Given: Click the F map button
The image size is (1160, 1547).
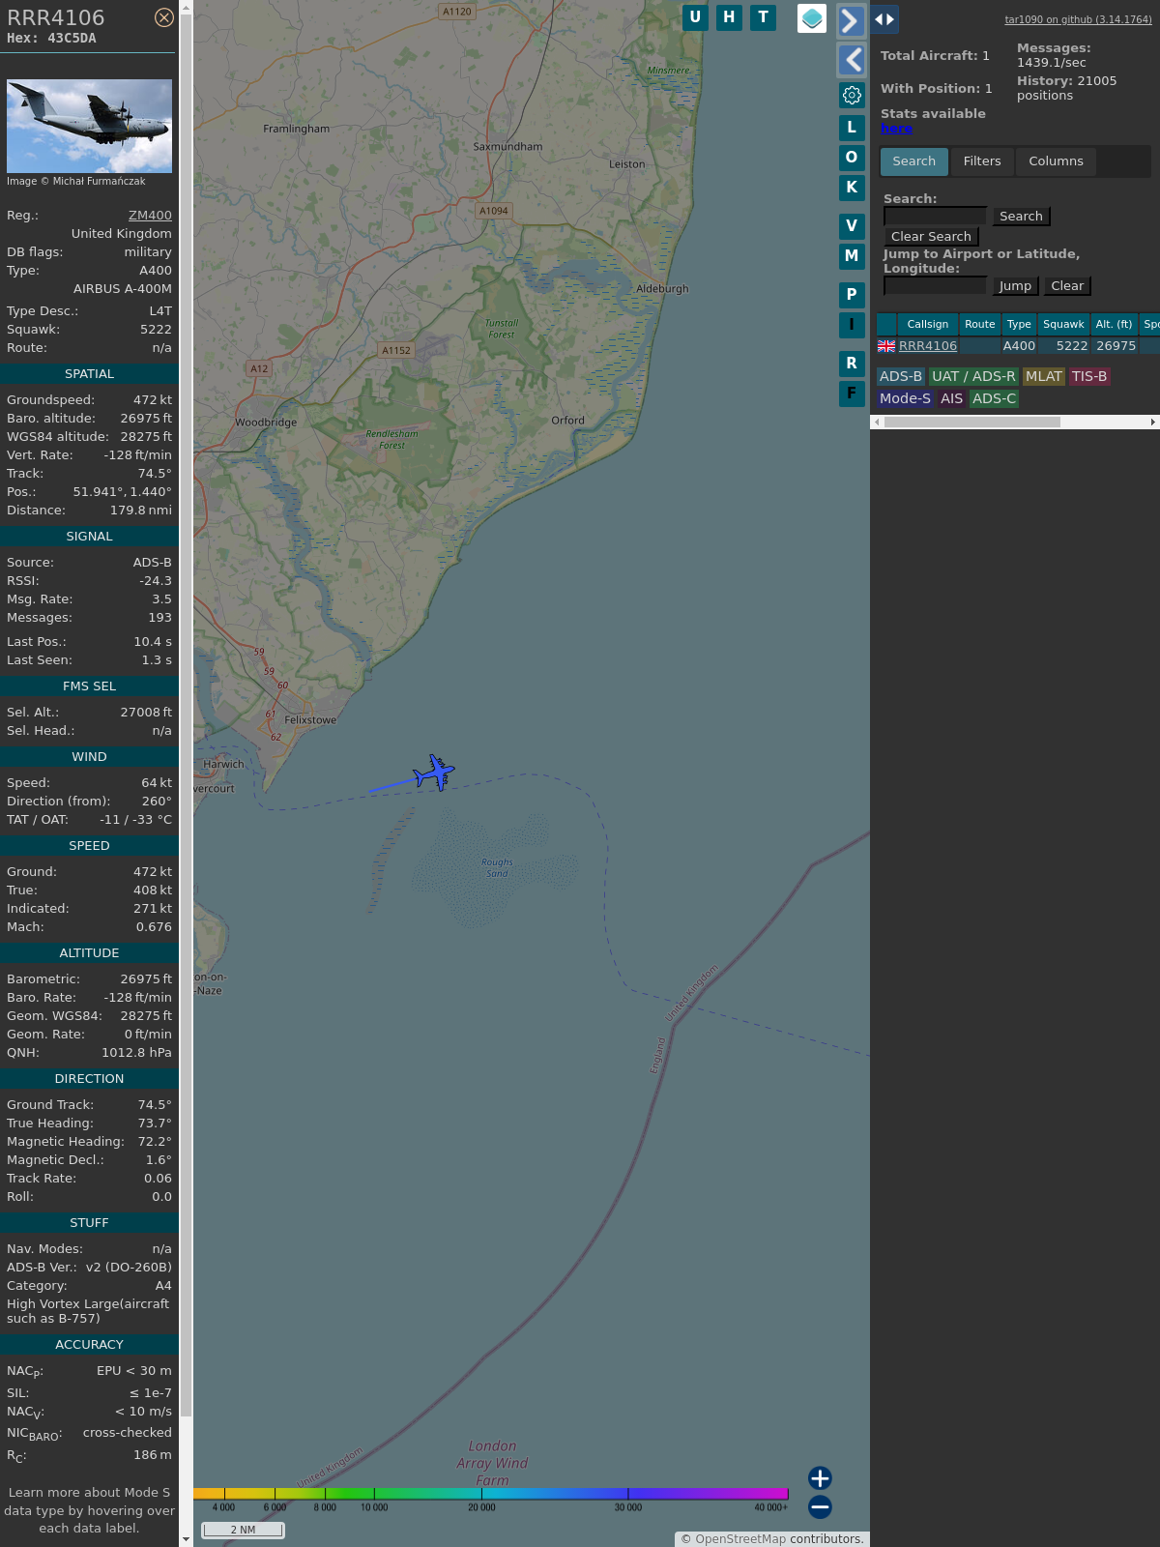Looking at the screenshot, I should [852, 394].
